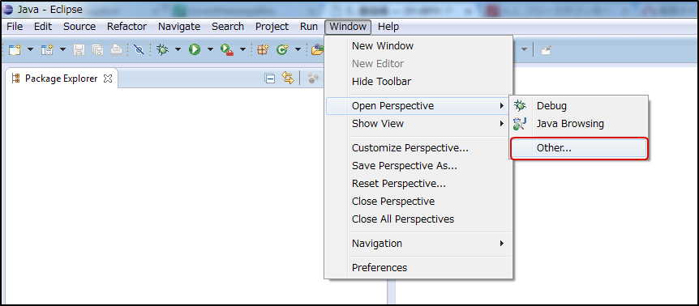Click the Print icon in toolbar
Image resolution: width=699 pixels, height=306 pixels.
tap(116, 50)
